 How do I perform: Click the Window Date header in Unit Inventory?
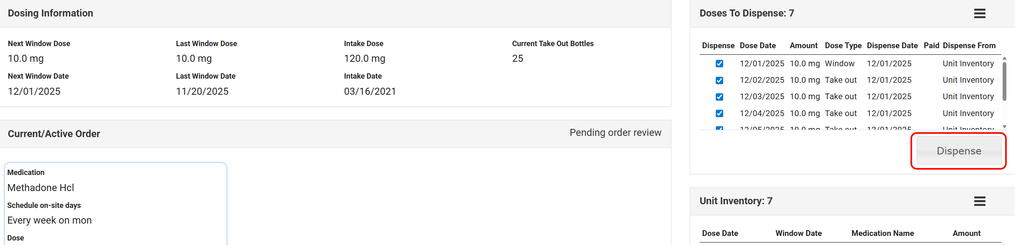click(798, 233)
